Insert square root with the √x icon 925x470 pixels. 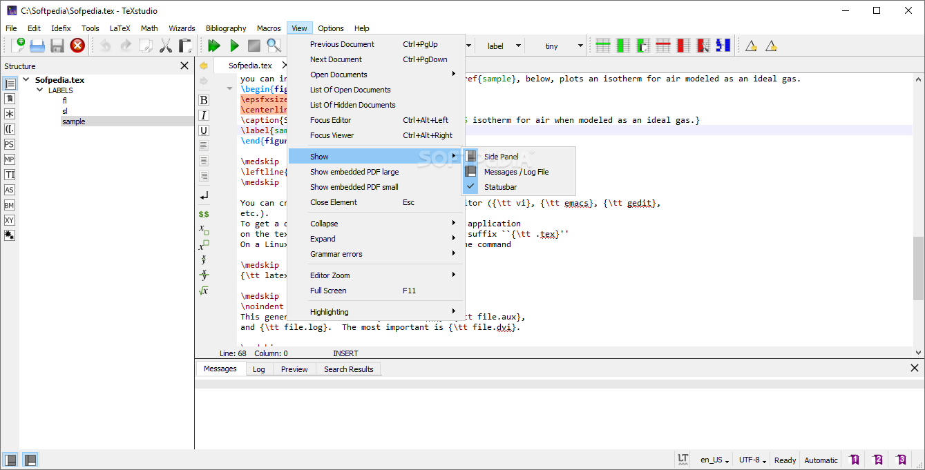point(204,291)
